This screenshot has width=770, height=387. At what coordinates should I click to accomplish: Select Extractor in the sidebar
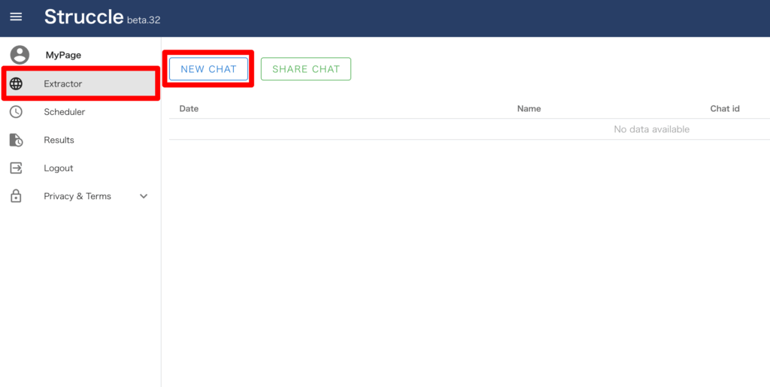coord(63,83)
